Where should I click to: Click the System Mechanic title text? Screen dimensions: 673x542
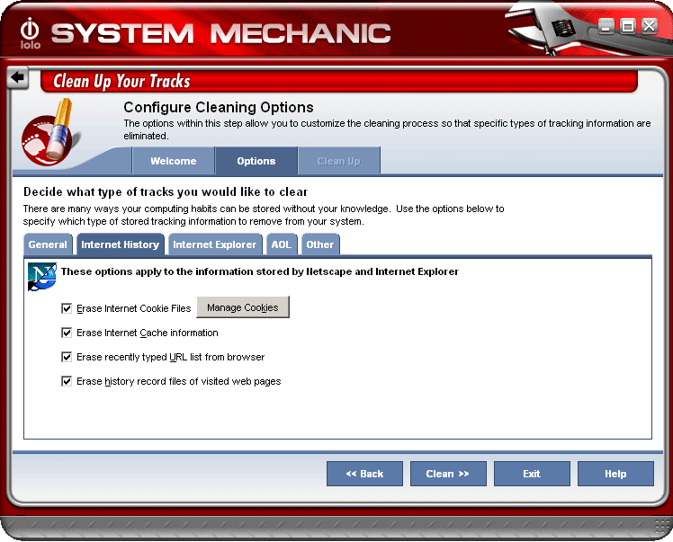[x=221, y=33]
